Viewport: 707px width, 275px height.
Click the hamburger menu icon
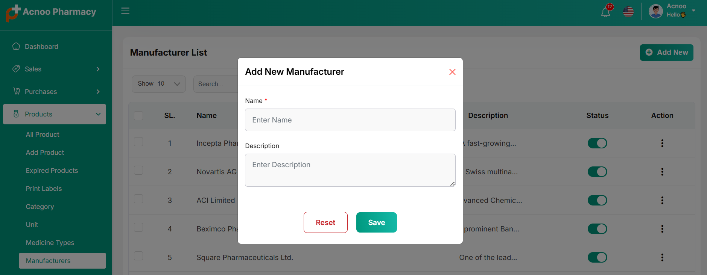(125, 11)
